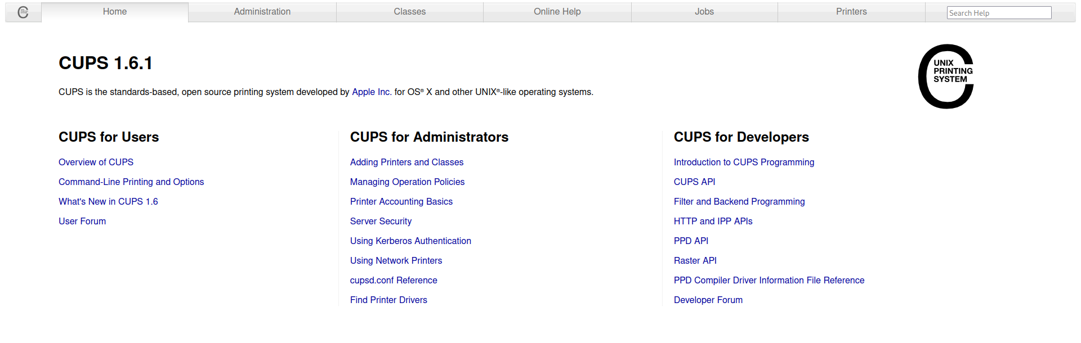Open the Classes tab
The image size is (1081, 343).
[x=410, y=12]
